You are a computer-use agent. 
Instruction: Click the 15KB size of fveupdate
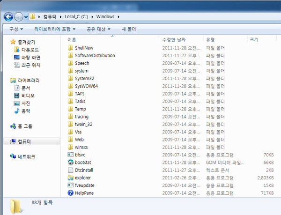[x=268, y=185]
